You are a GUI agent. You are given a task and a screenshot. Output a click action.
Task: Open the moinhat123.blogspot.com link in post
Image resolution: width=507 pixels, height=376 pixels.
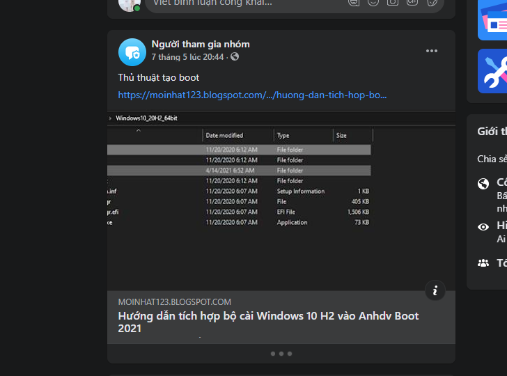coord(252,95)
